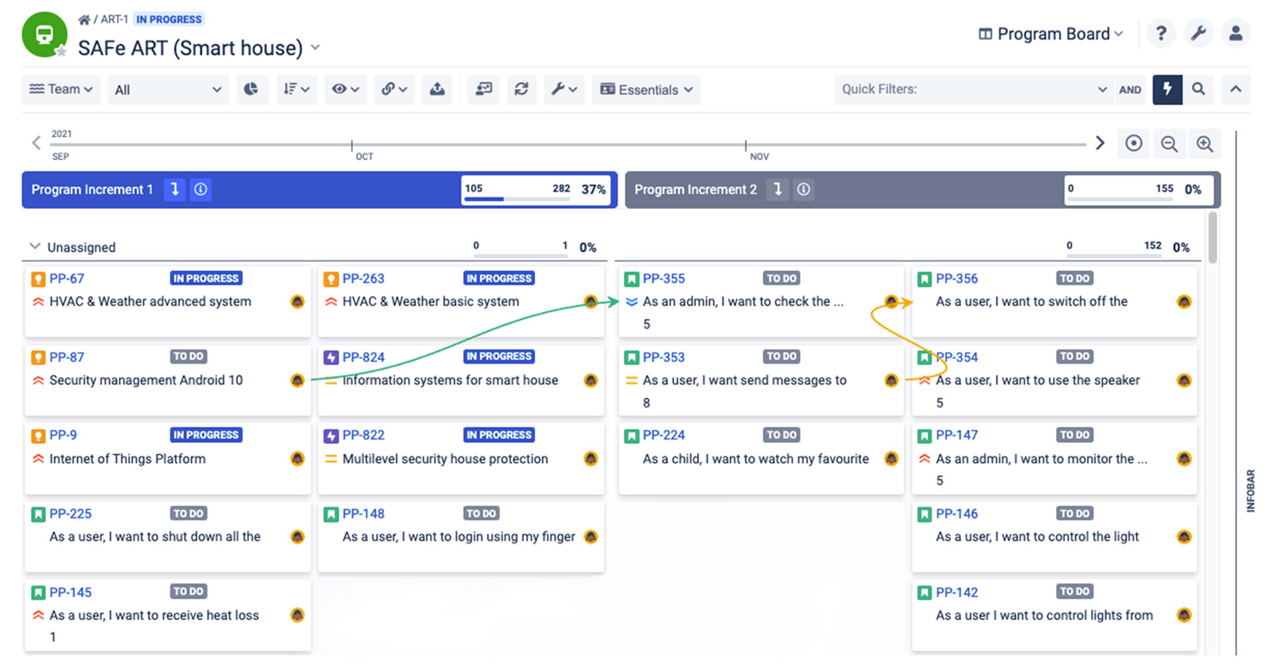1272x665 pixels.
Task: Open the sort order dropdown
Action: (x=296, y=89)
